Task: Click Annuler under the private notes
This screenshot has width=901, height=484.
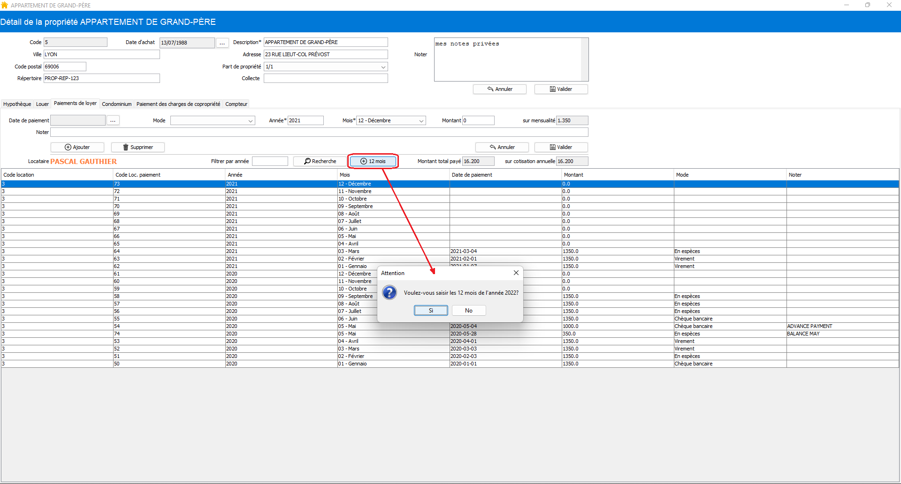Action: coord(500,89)
